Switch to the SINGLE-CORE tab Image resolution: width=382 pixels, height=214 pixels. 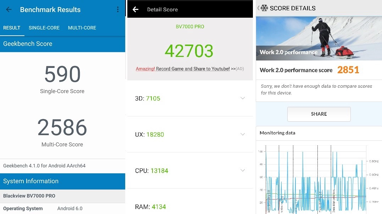44,28
